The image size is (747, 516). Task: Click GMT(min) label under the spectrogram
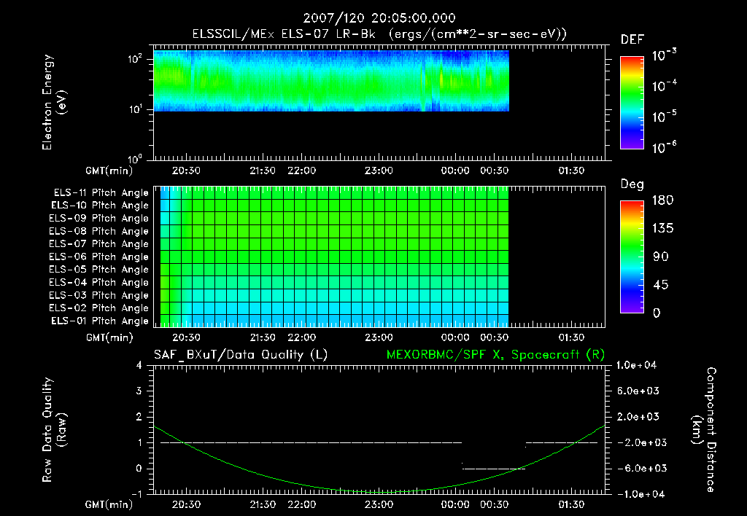coord(109,171)
